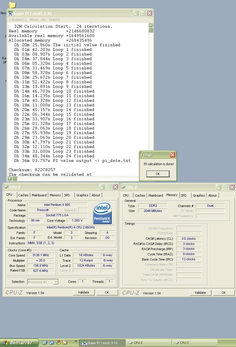The height and width of the screenshot is (347, 236).
Task: Select SPD tab in right CPU-Z window
Action: click(184, 195)
